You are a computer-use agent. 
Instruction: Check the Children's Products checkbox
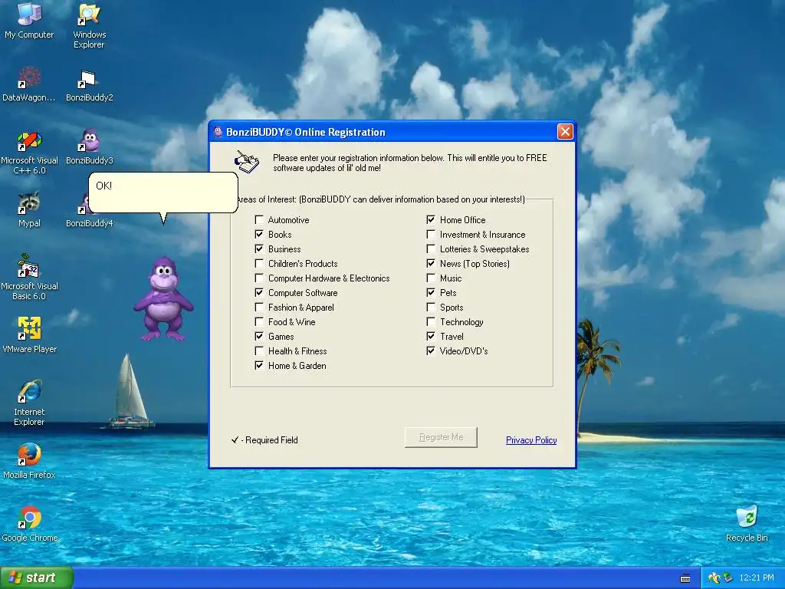(259, 263)
